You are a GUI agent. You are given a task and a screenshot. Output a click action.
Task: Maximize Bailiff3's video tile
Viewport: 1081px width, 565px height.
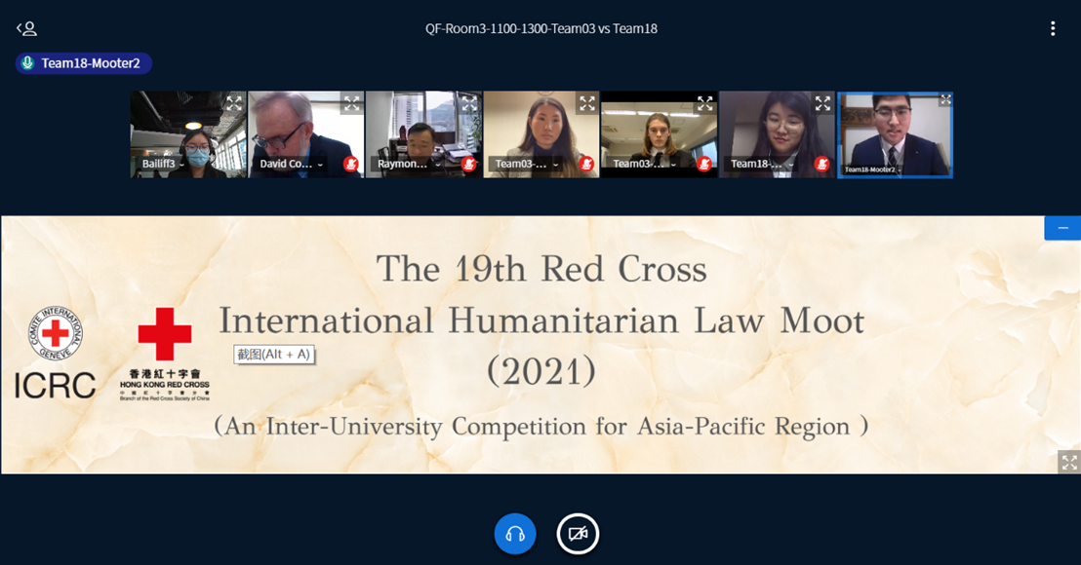(234, 102)
